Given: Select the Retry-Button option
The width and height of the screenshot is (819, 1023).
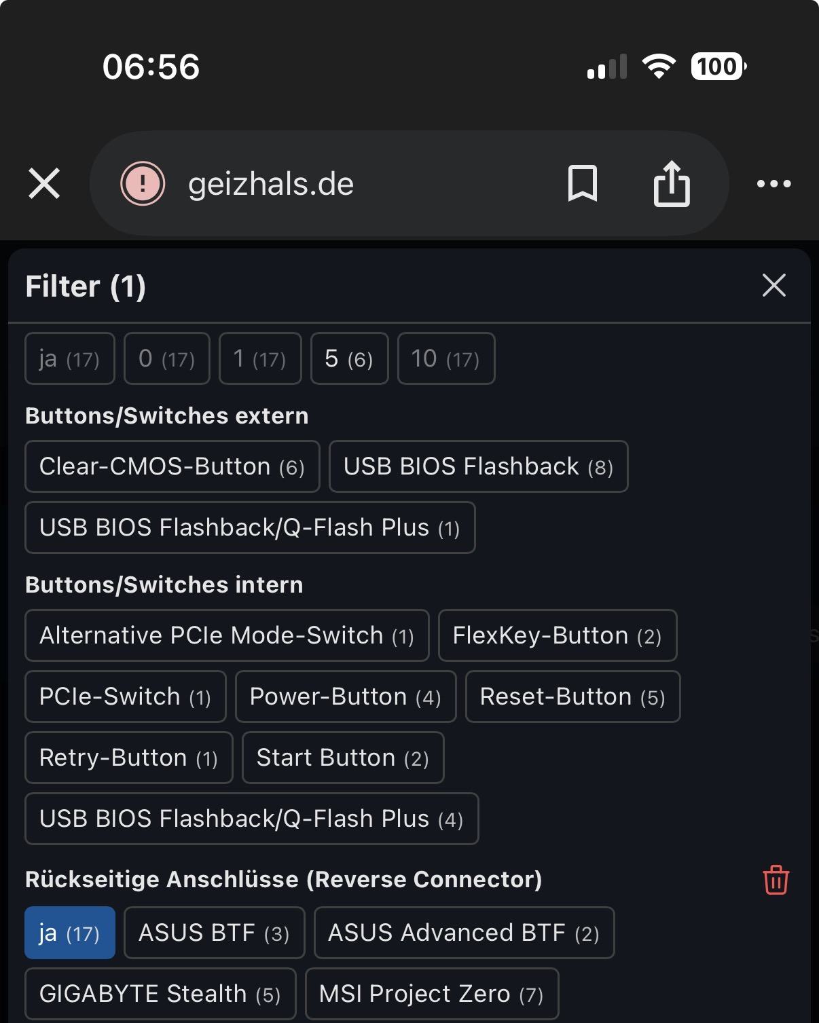Looking at the screenshot, I should [x=128, y=758].
